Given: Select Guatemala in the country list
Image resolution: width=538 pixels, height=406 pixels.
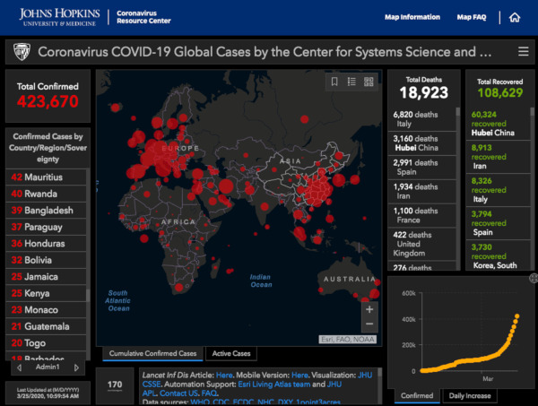Looking at the screenshot, I should [x=46, y=326].
